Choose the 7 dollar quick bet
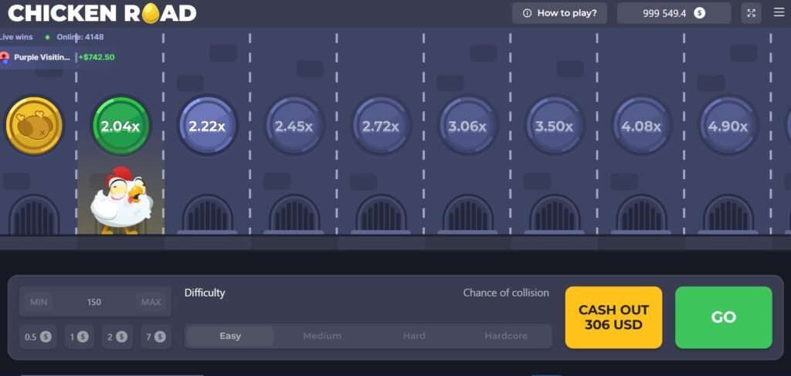Viewport: 791px width, 376px height. point(155,337)
